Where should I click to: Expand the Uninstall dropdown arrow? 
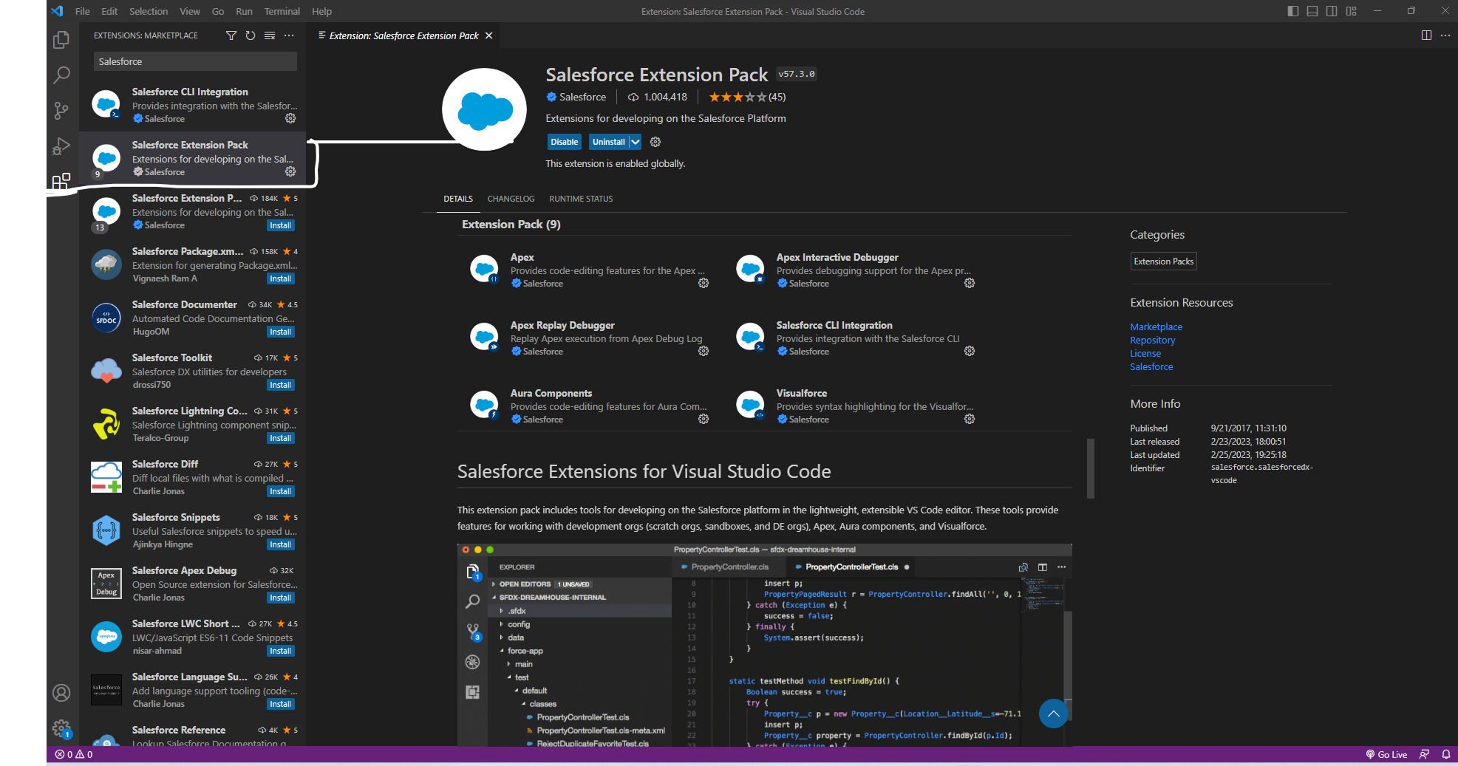636,142
